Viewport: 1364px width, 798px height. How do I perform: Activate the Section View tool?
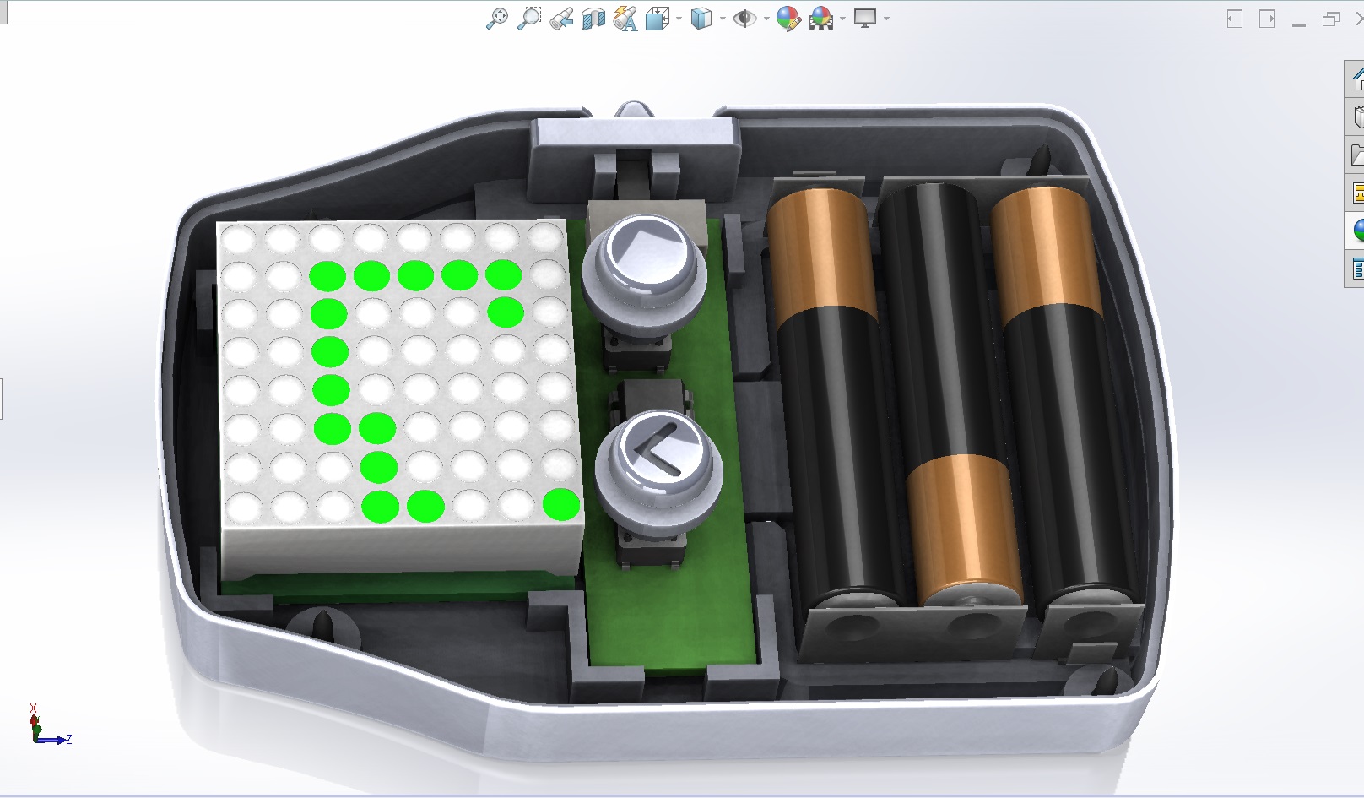(593, 19)
